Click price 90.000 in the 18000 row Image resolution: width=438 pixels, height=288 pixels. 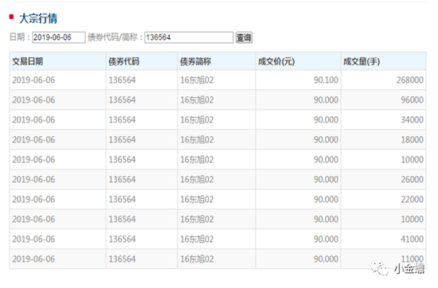point(326,139)
